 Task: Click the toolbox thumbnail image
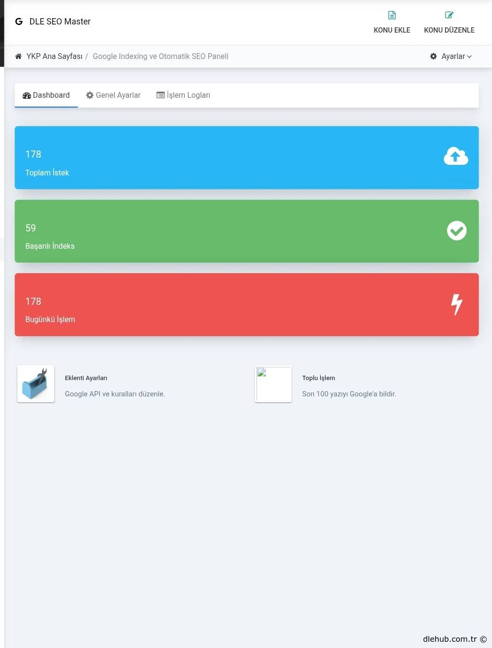[x=36, y=384]
